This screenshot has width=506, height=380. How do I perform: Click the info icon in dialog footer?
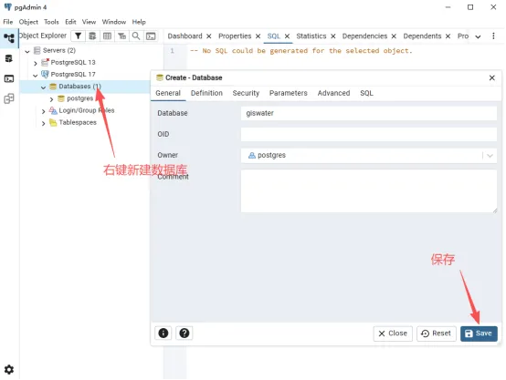click(x=163, y=333)
